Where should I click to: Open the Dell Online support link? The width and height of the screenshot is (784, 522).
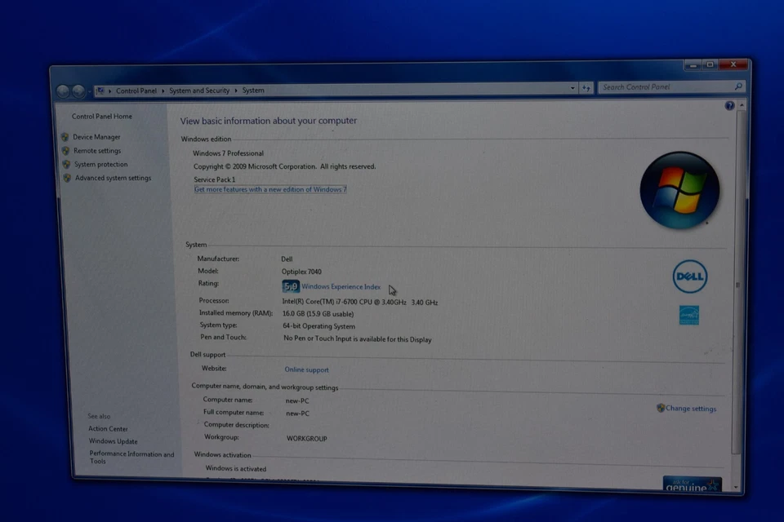click(x=306, y=369)
